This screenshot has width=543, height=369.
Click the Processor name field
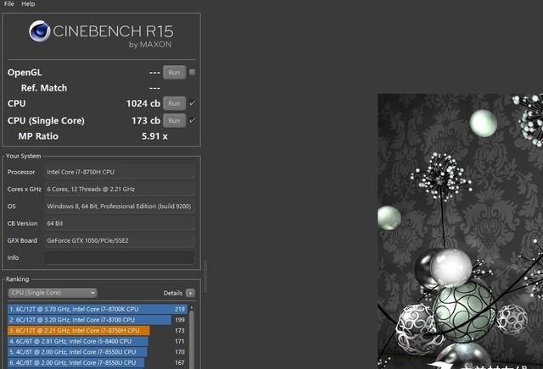(x=120, y=172)
